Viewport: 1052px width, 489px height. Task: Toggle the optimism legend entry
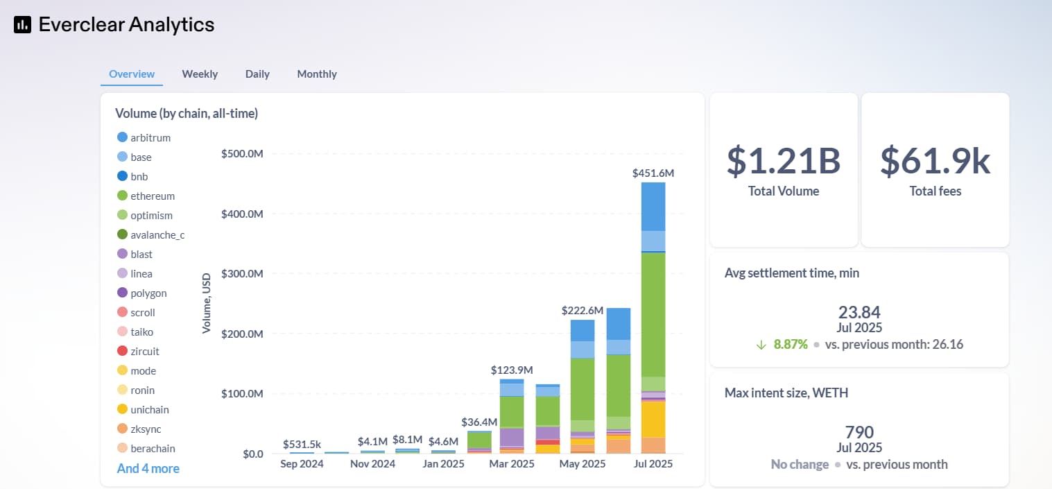(x=151, y=216)
